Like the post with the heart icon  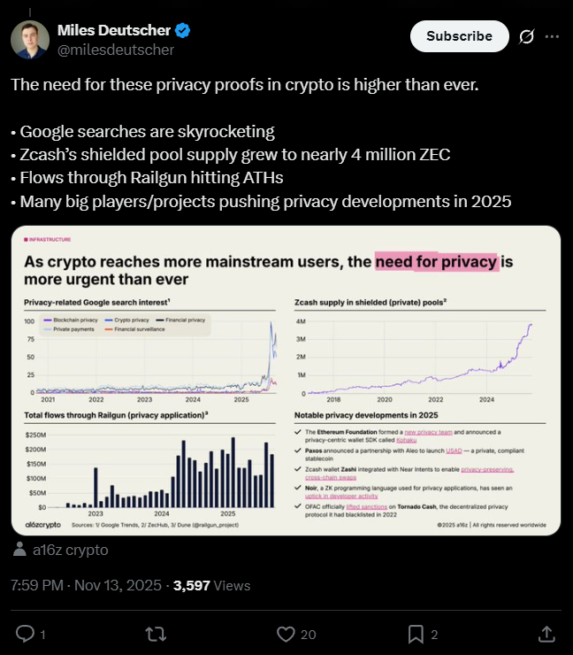[285, 634]
